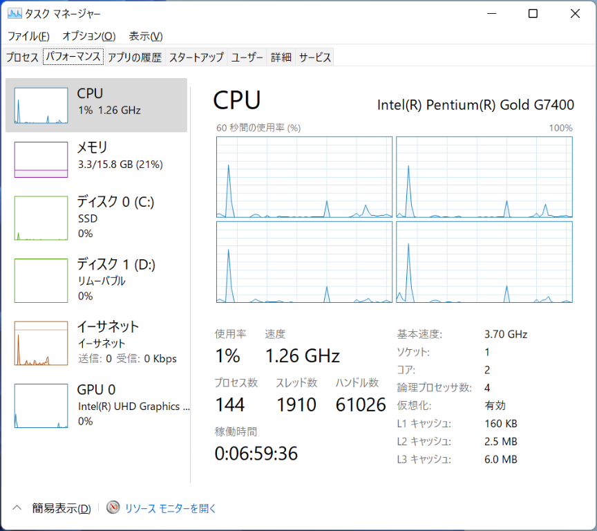Select the メモリ mini graph thumbnail
Viewport: 597px width, 531px height.
click(x=42, y=160)
